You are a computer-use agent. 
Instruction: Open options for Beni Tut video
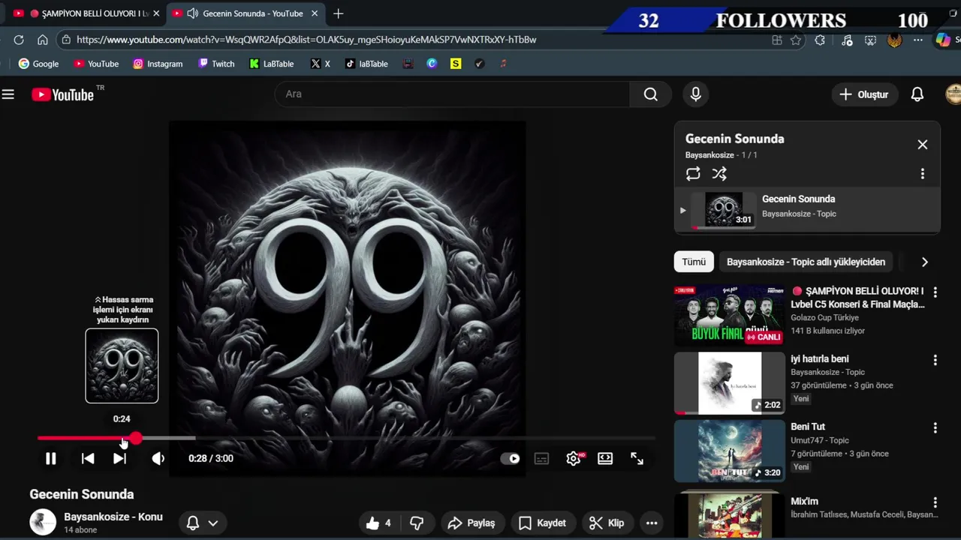pos(935,428)
